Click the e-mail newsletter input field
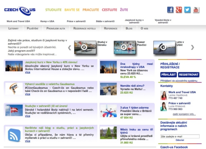 pos(180,136)
